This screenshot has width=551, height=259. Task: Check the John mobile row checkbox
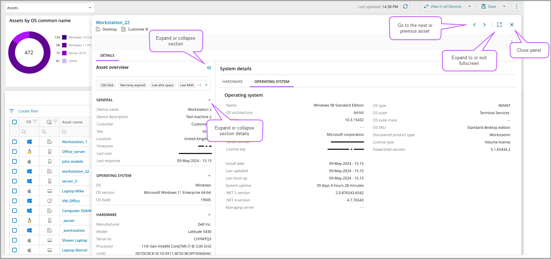(x=14, y=161)
